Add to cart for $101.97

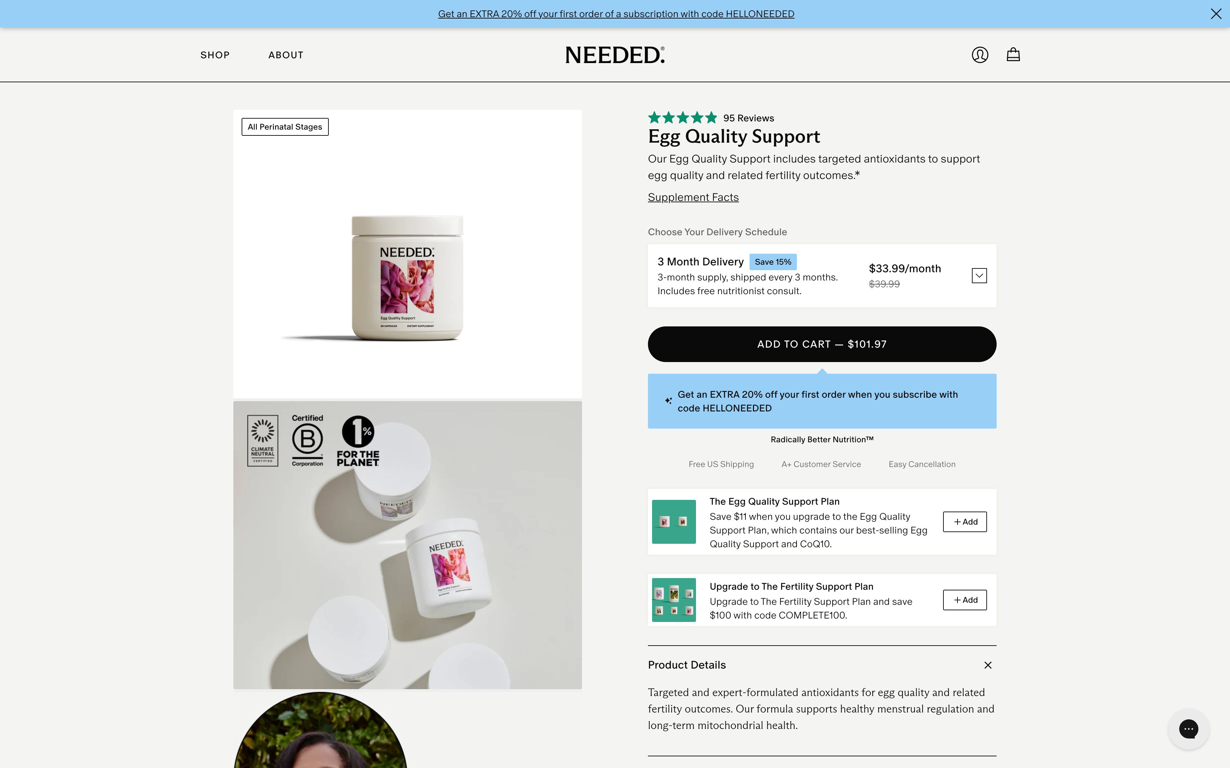pos(822,344)
